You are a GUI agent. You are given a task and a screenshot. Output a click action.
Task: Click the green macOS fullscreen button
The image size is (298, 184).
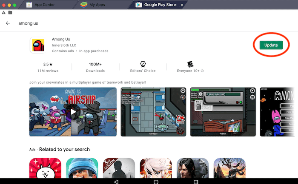14,5
